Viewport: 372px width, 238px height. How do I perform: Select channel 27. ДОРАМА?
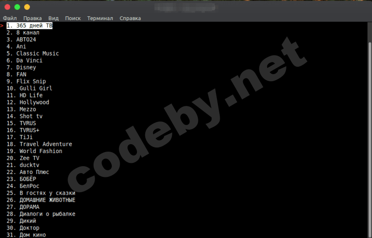23,207
